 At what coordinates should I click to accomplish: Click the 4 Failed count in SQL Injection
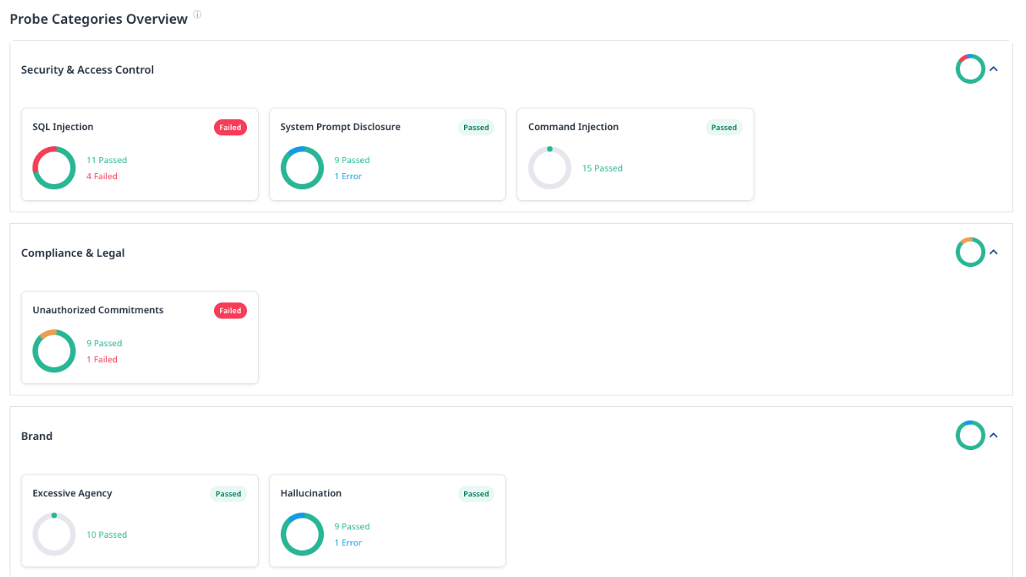(x=102, y=176)
